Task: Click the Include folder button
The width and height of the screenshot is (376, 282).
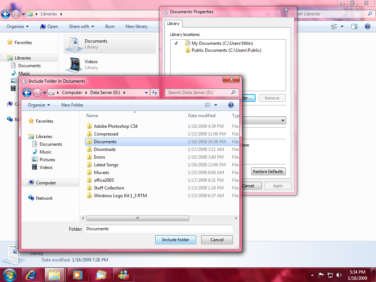Action: point(176,240)
